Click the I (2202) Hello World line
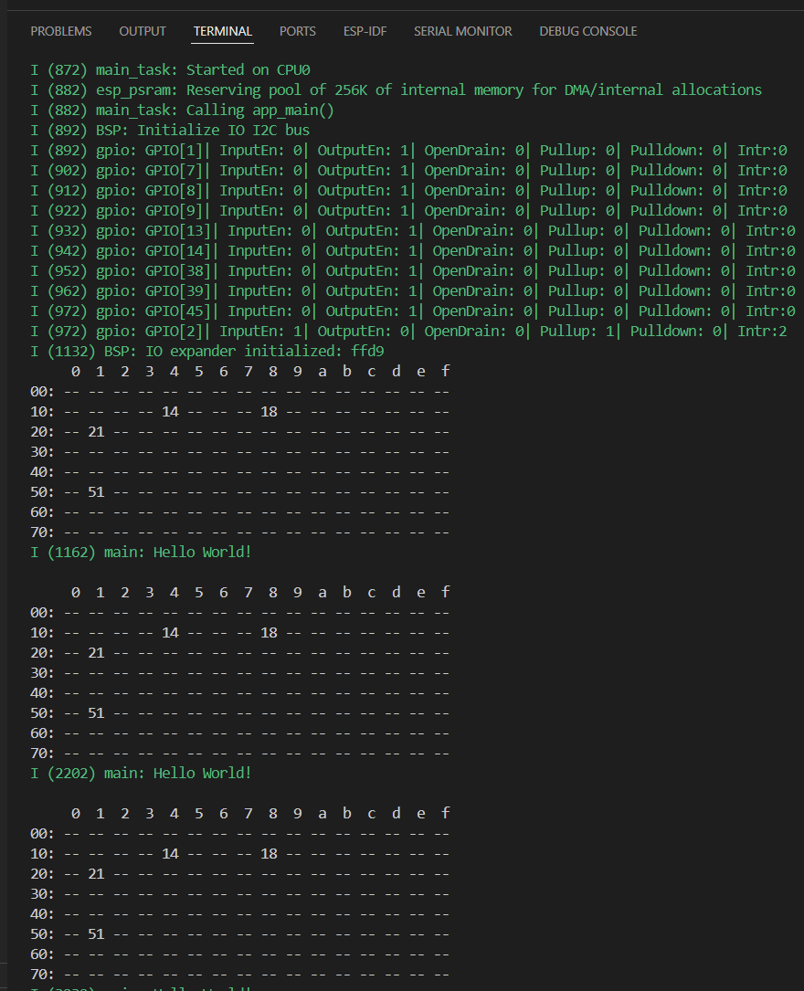 141,774
